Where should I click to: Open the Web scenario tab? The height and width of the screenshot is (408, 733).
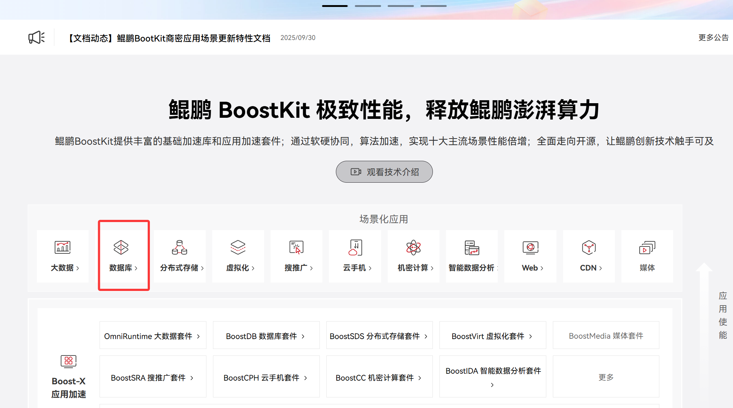click(x=531, y=268)
